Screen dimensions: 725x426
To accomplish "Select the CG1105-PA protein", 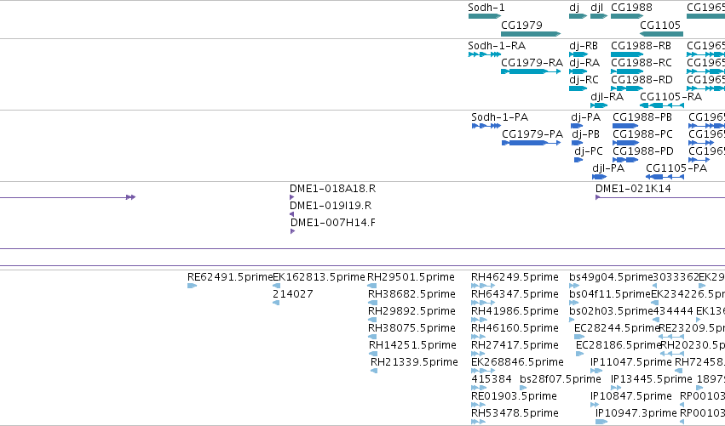I will coord(665,177).
